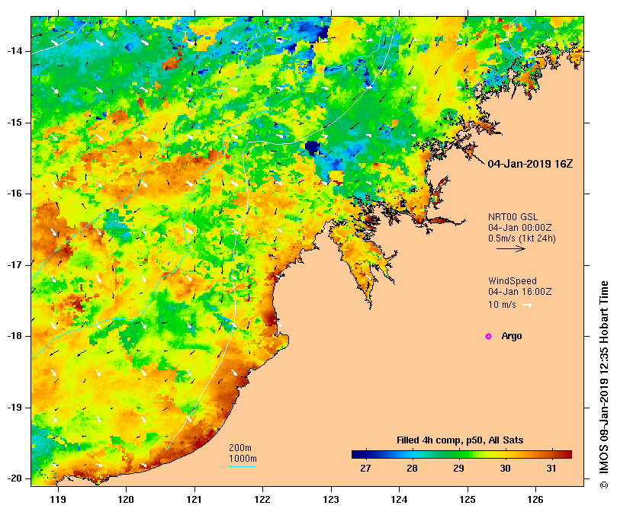Click the '04-Jan 00:00Z' current time label
Image resolution: width=617 pixels, height=512 pixels.
pos(520,228)
